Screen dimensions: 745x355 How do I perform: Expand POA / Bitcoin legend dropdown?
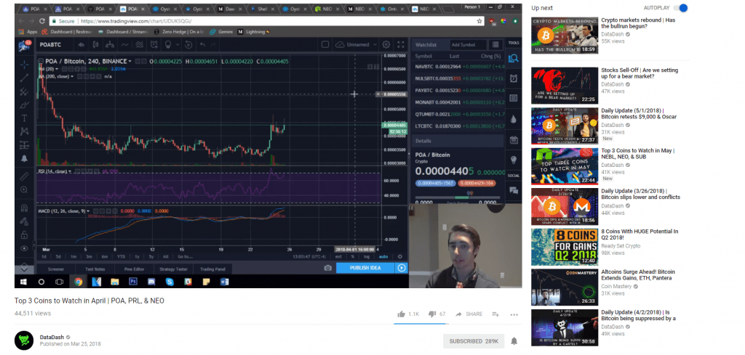point(130,61)
